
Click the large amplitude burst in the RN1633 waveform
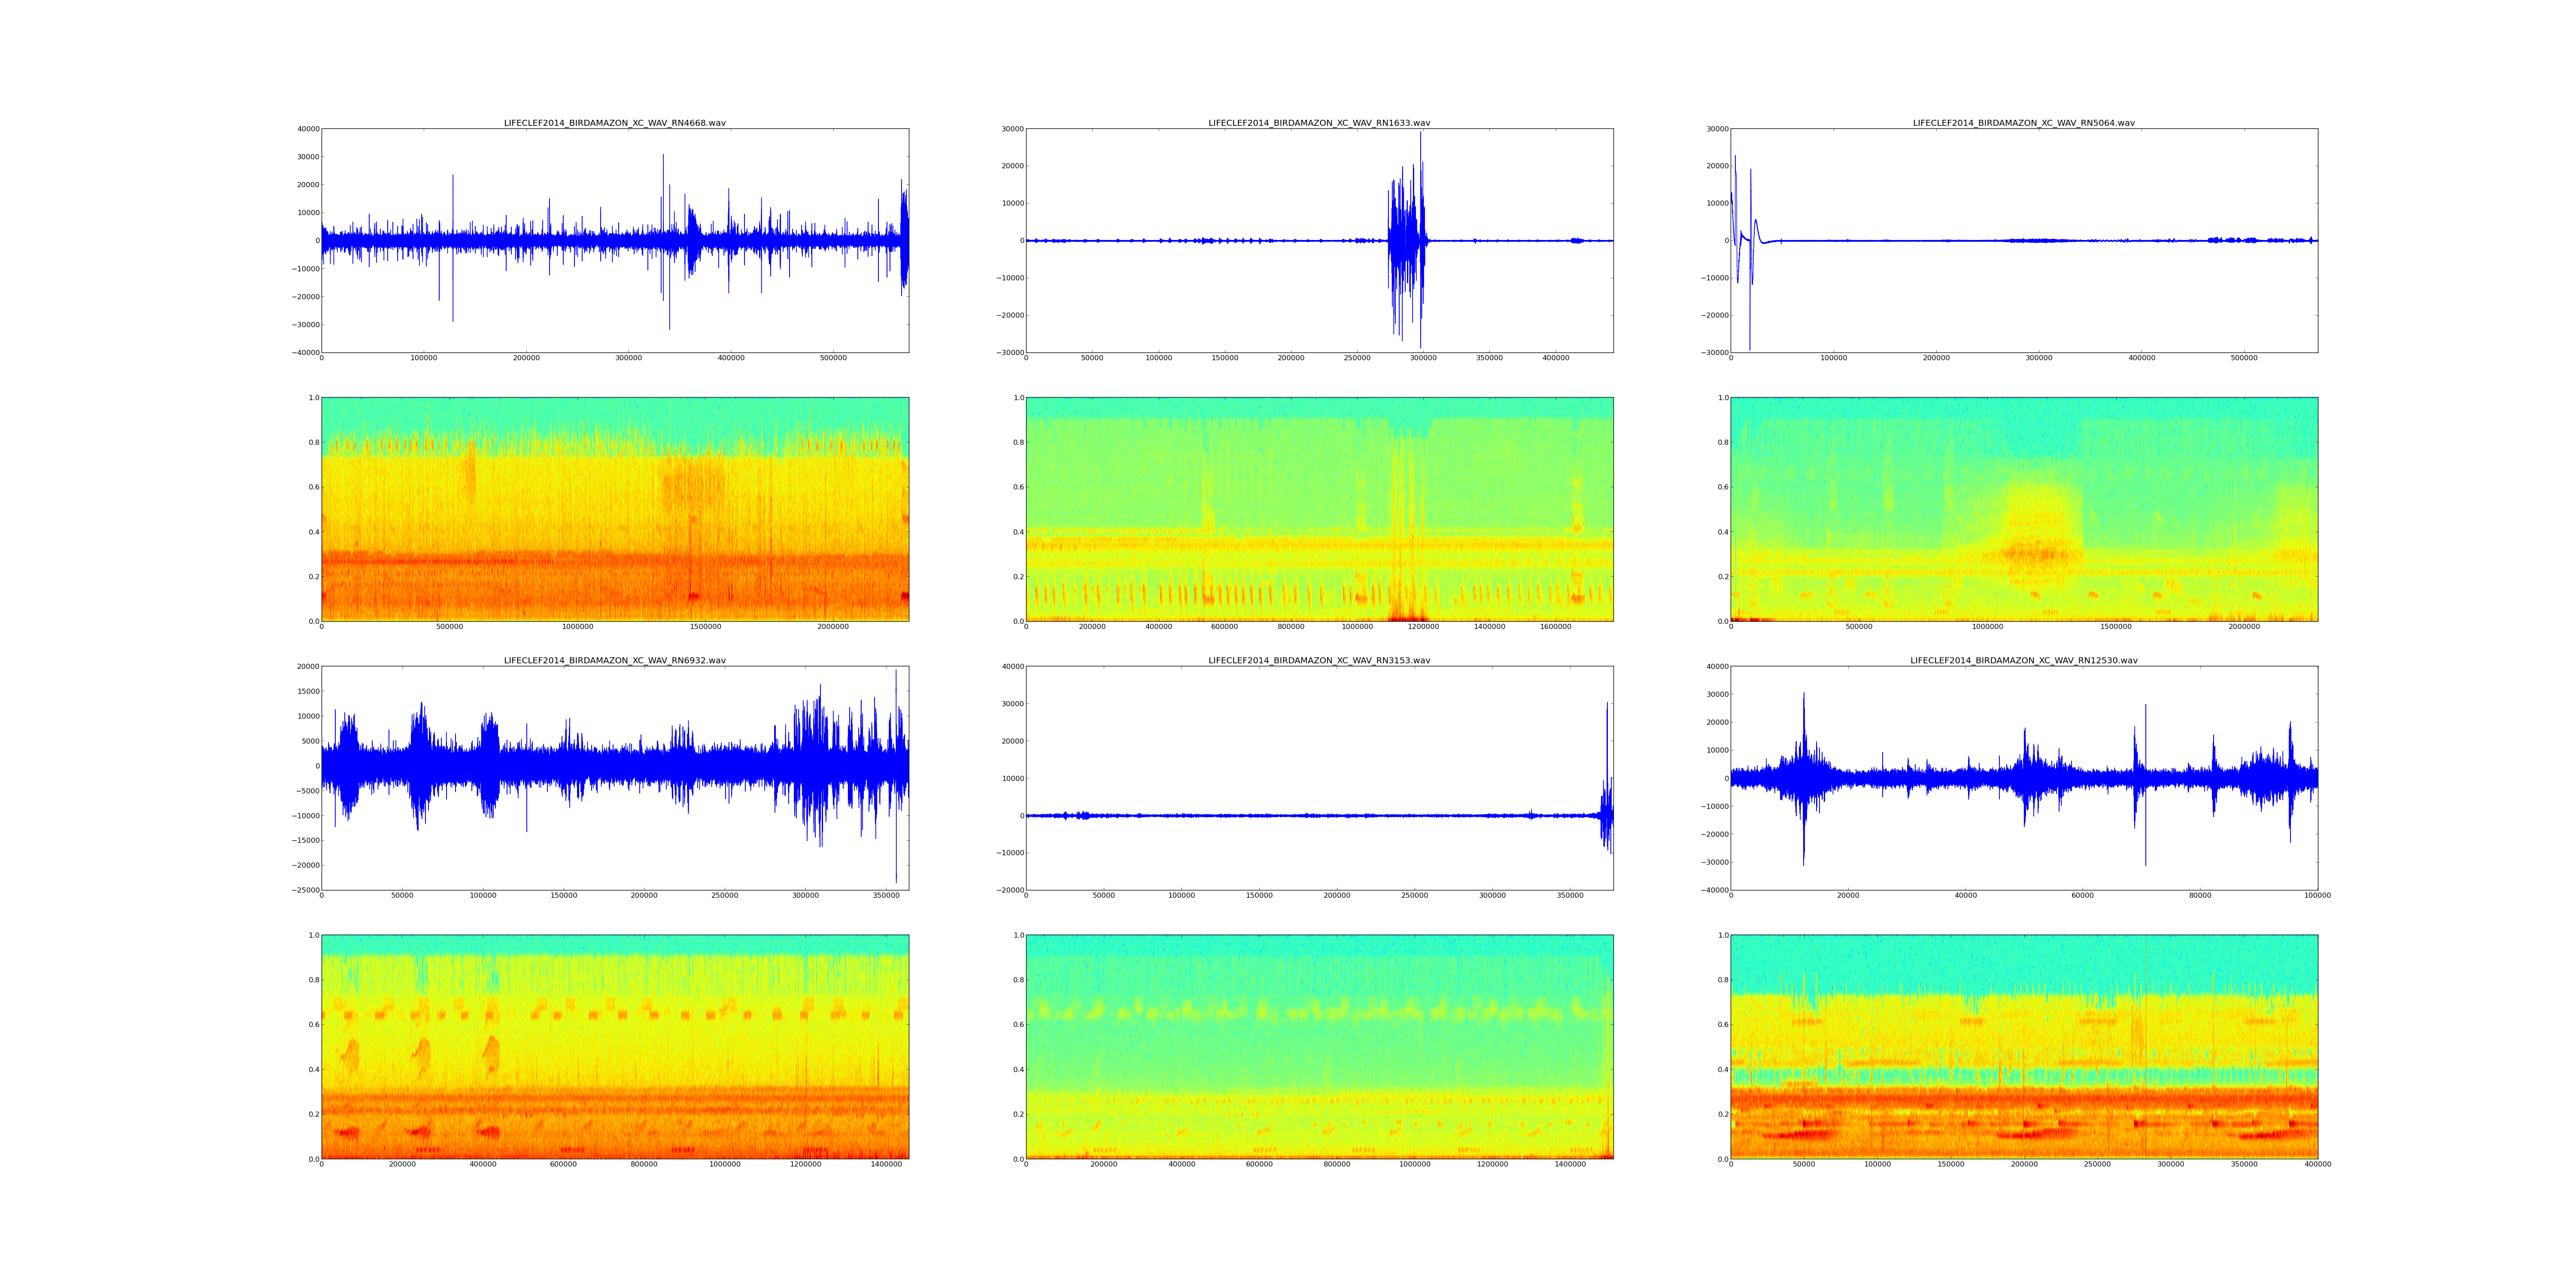point(1407,240)
